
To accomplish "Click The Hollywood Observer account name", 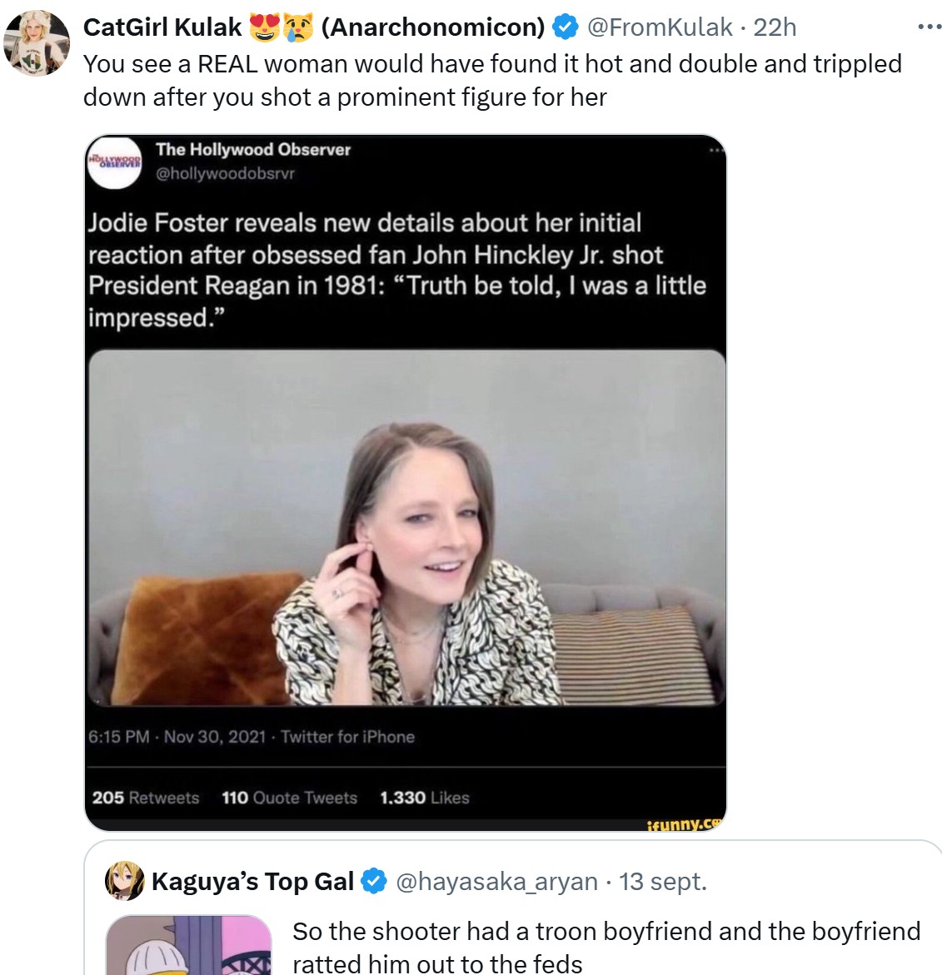I will tap(253, 150).
